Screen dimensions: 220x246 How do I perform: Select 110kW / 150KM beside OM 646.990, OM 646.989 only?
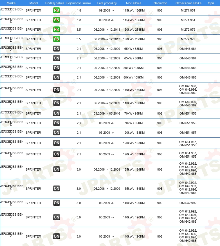coord(134,103)
